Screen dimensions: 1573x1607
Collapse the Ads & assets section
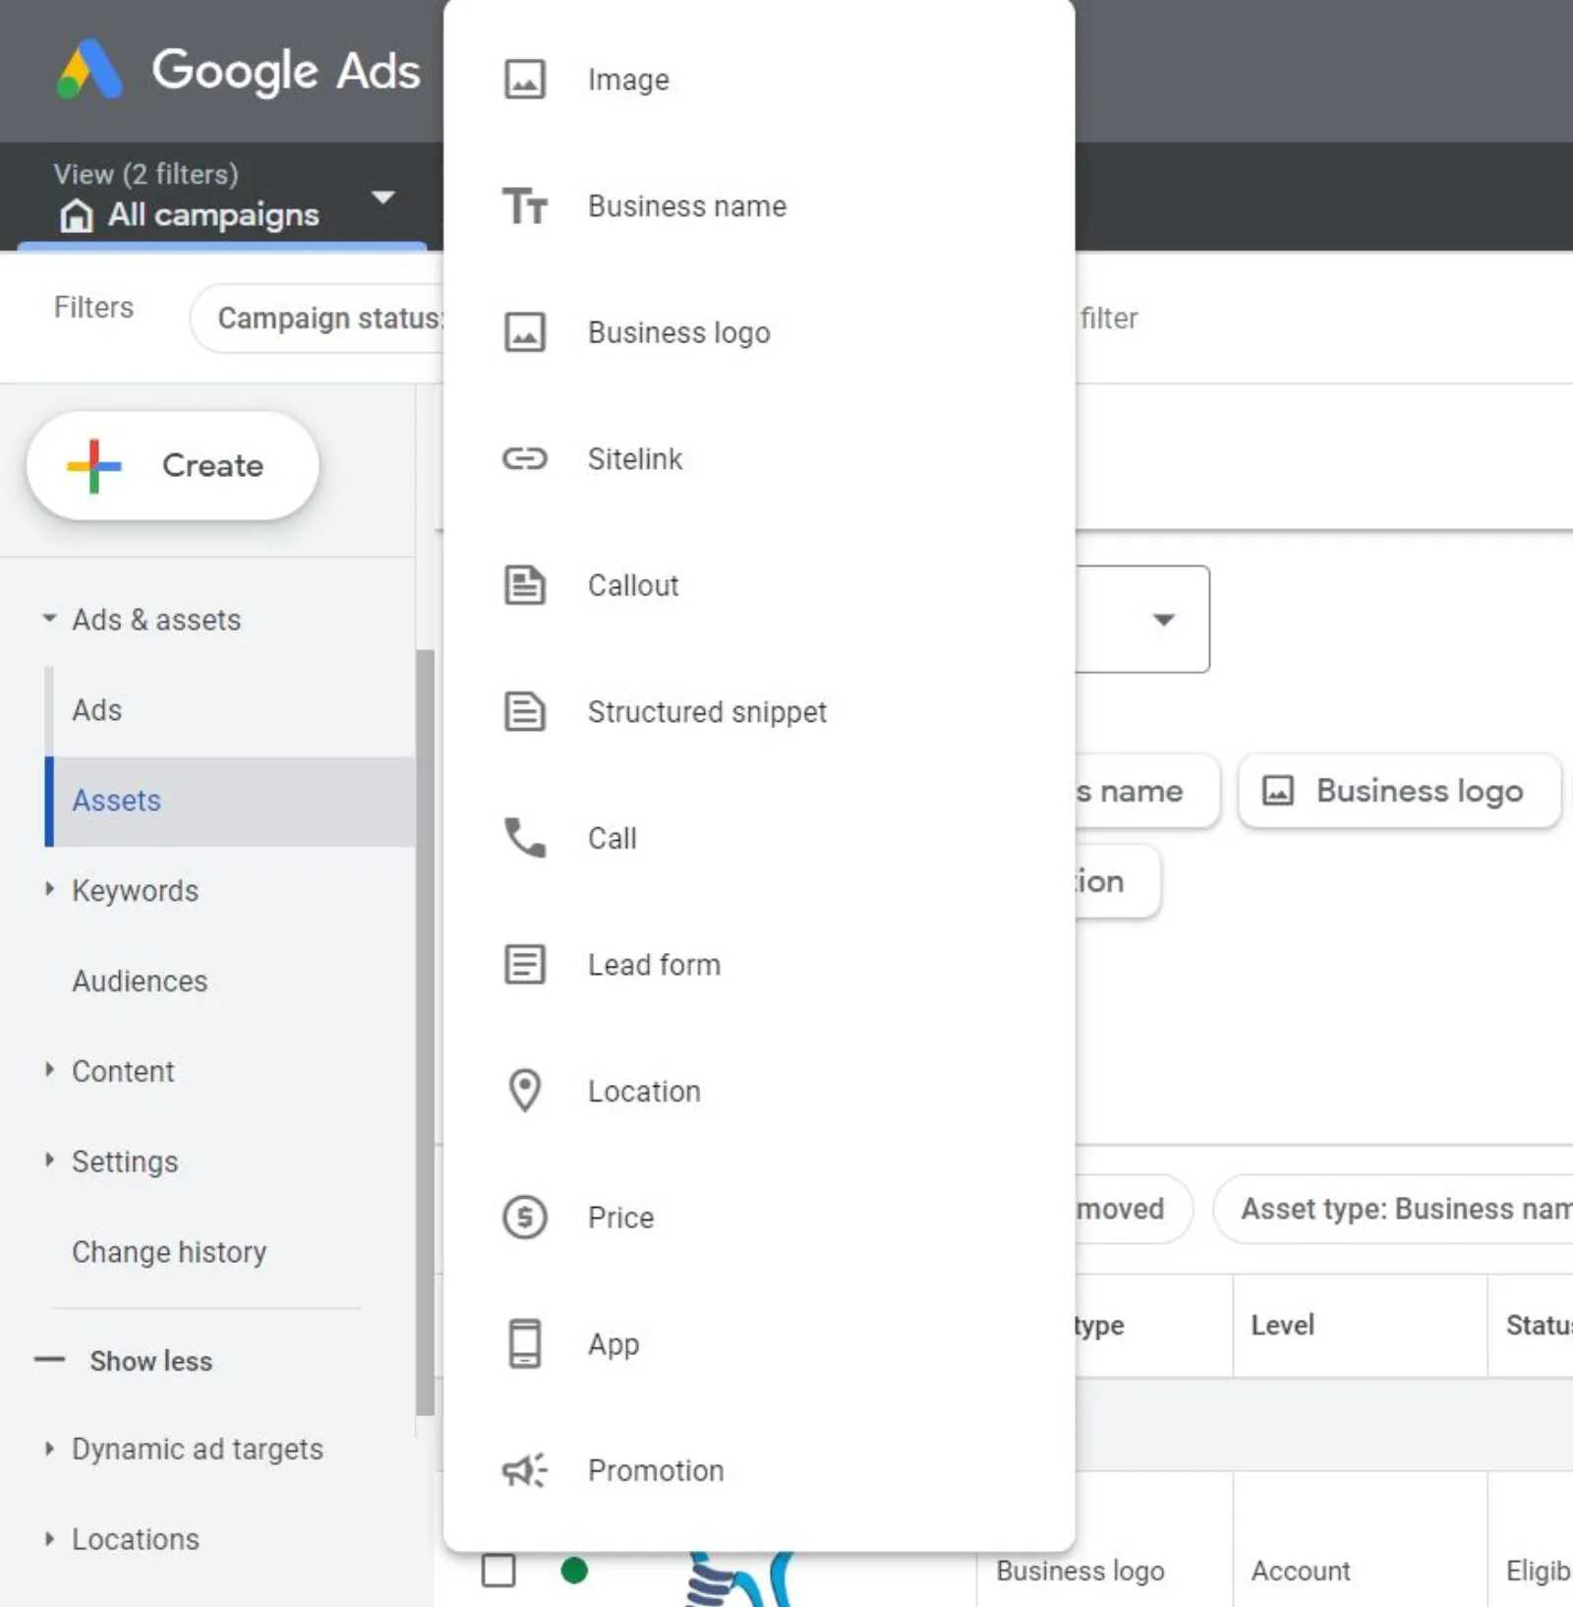pyautogui.click(x=49, y=619)
